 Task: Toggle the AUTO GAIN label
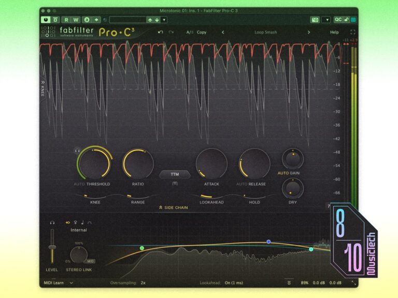288,173
